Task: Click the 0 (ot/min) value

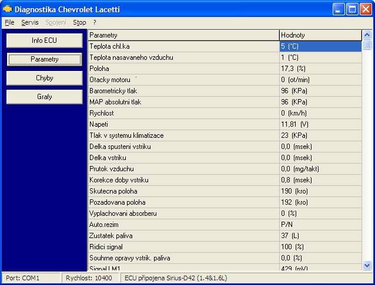Action: coord(295,80)
